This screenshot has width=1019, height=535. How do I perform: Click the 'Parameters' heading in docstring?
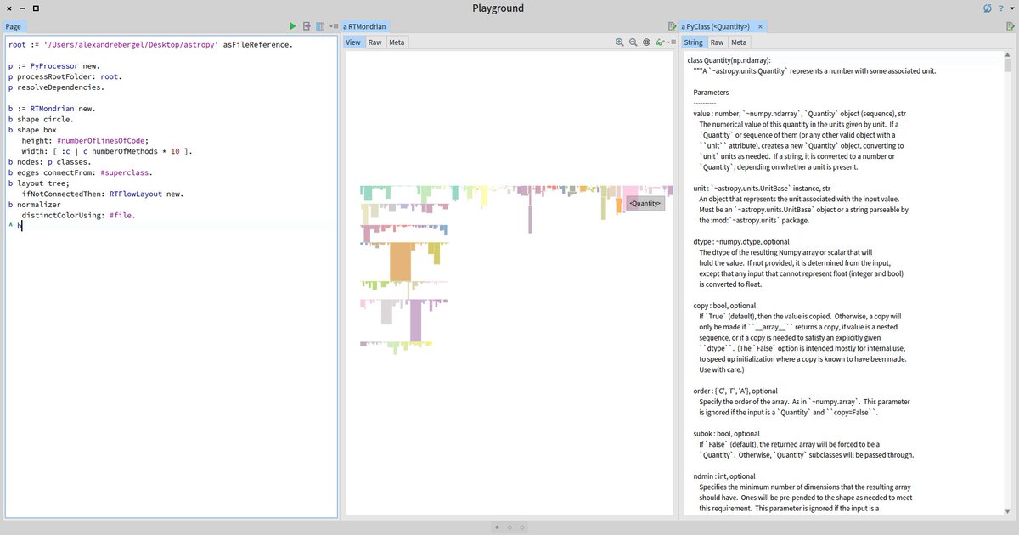click(711, 93)
